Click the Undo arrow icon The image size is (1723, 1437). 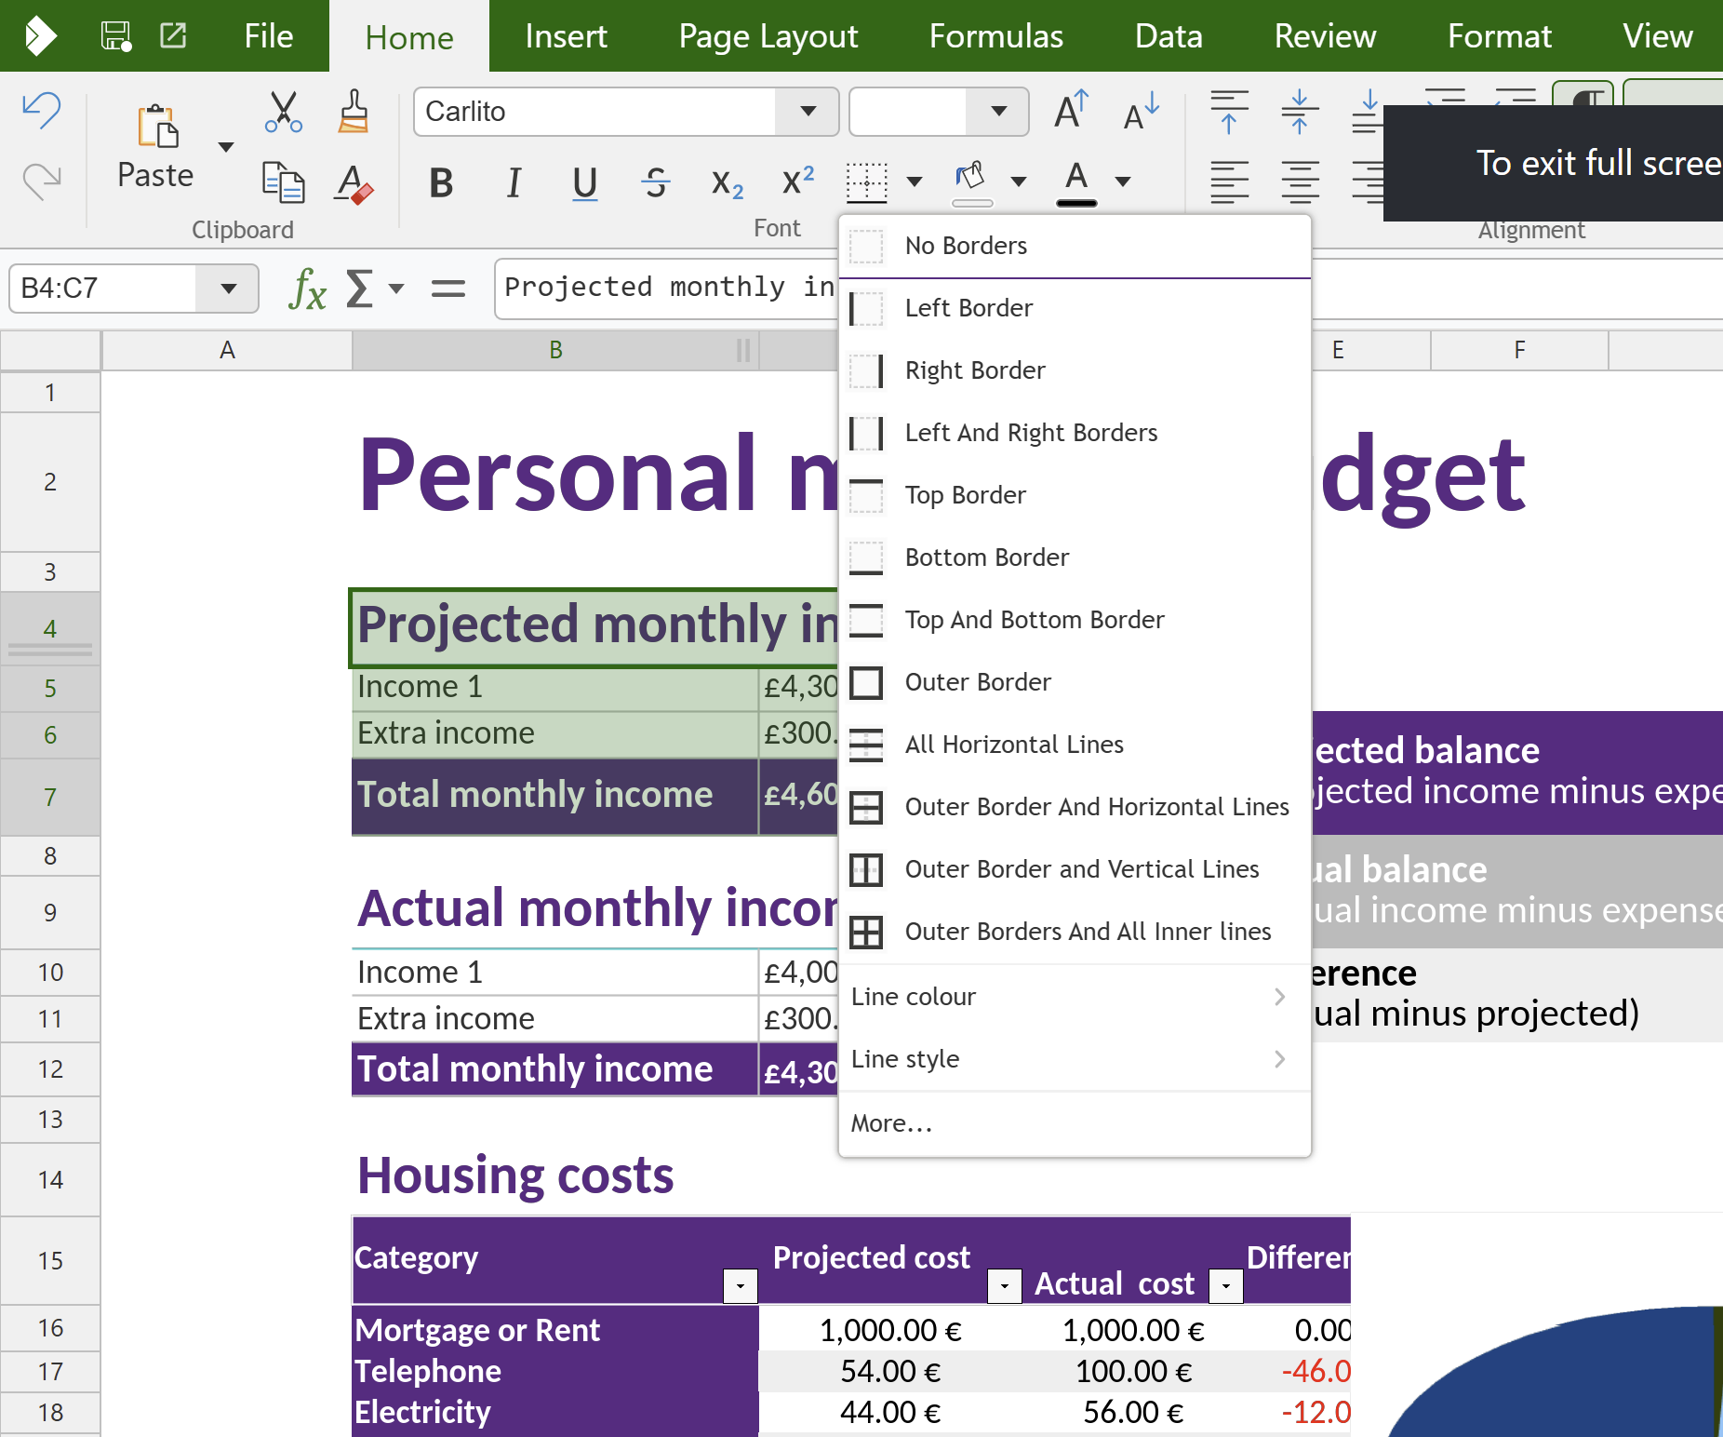[42, 110]
